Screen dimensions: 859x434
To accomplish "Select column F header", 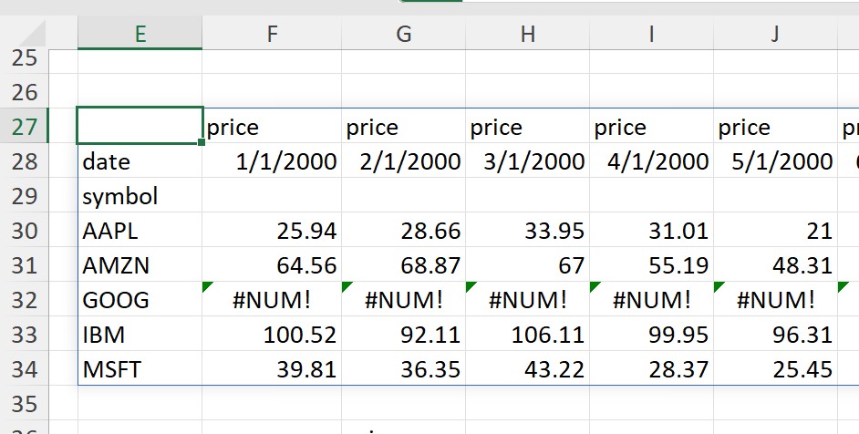I will click(x=272, y=34).
